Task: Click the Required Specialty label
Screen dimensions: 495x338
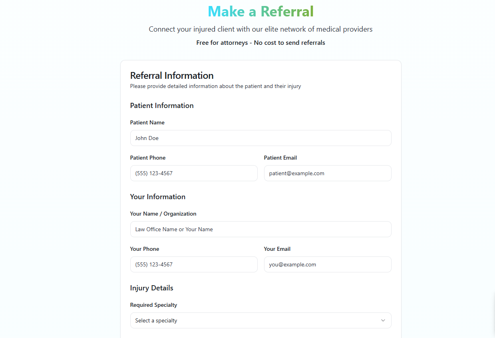Action: (153, 305)
